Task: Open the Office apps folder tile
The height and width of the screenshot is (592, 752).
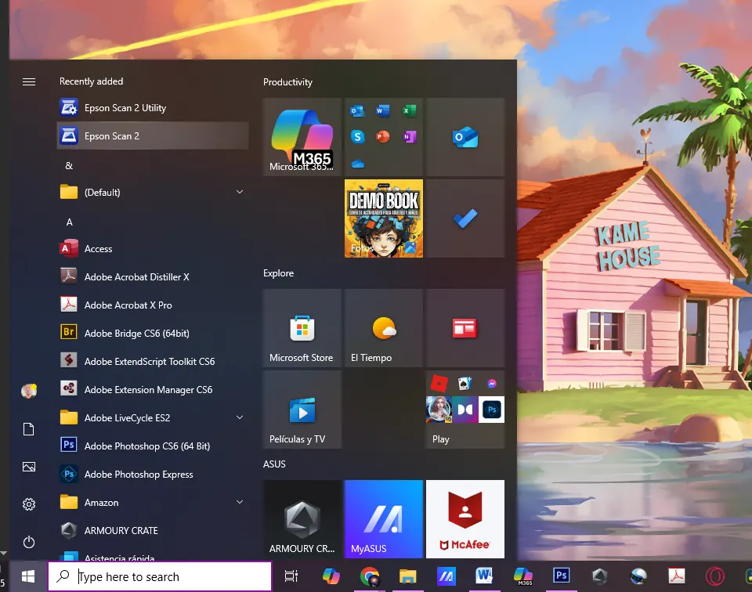Action: click(x=384, y=137)
